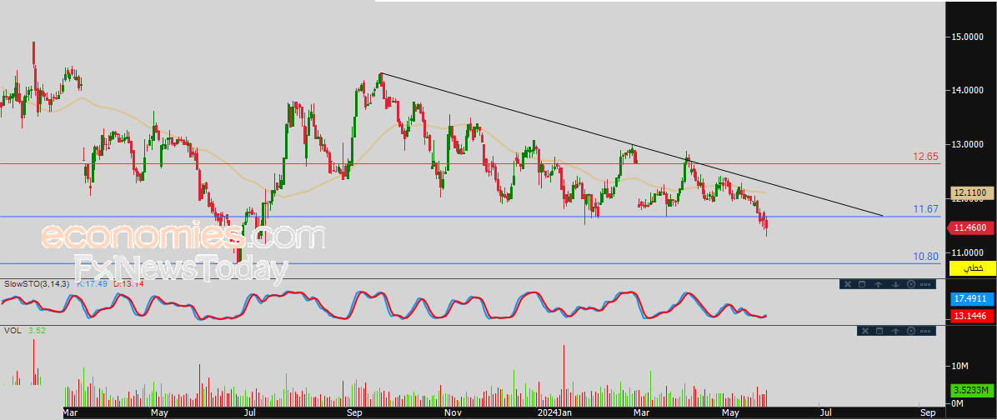
Task: Move the SlowSTO pane up
Action: coord(878,284)
